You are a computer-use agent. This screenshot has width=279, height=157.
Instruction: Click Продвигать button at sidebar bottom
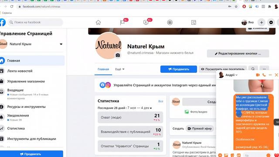coord(31,154)
